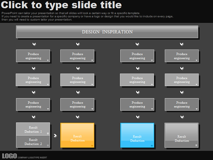Click the "Click to type slide title" placeholder
213x160 pixels.
click(x=62, y=5)
